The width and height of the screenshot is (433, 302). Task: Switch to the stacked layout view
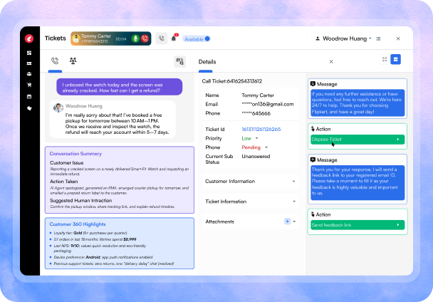[x=395, y=60]
